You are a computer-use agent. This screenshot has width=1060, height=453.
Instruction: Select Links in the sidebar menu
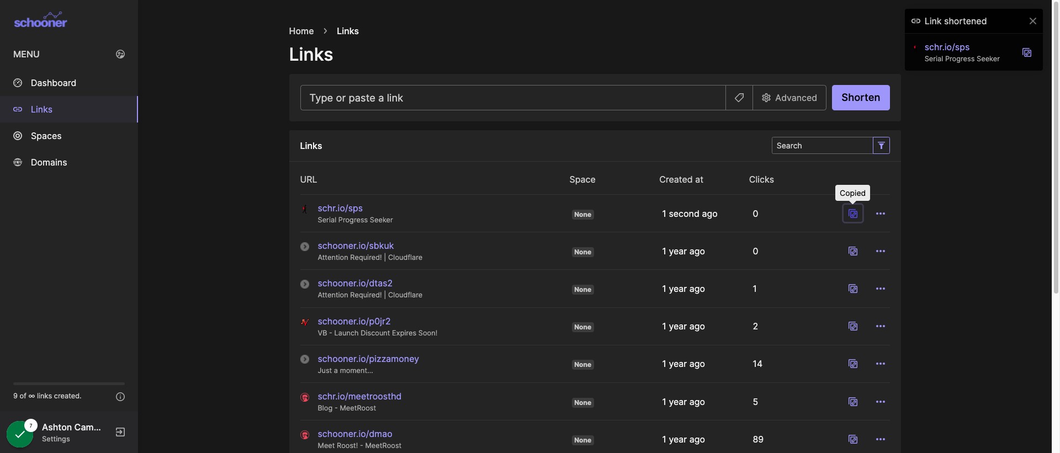click(68, 109)
